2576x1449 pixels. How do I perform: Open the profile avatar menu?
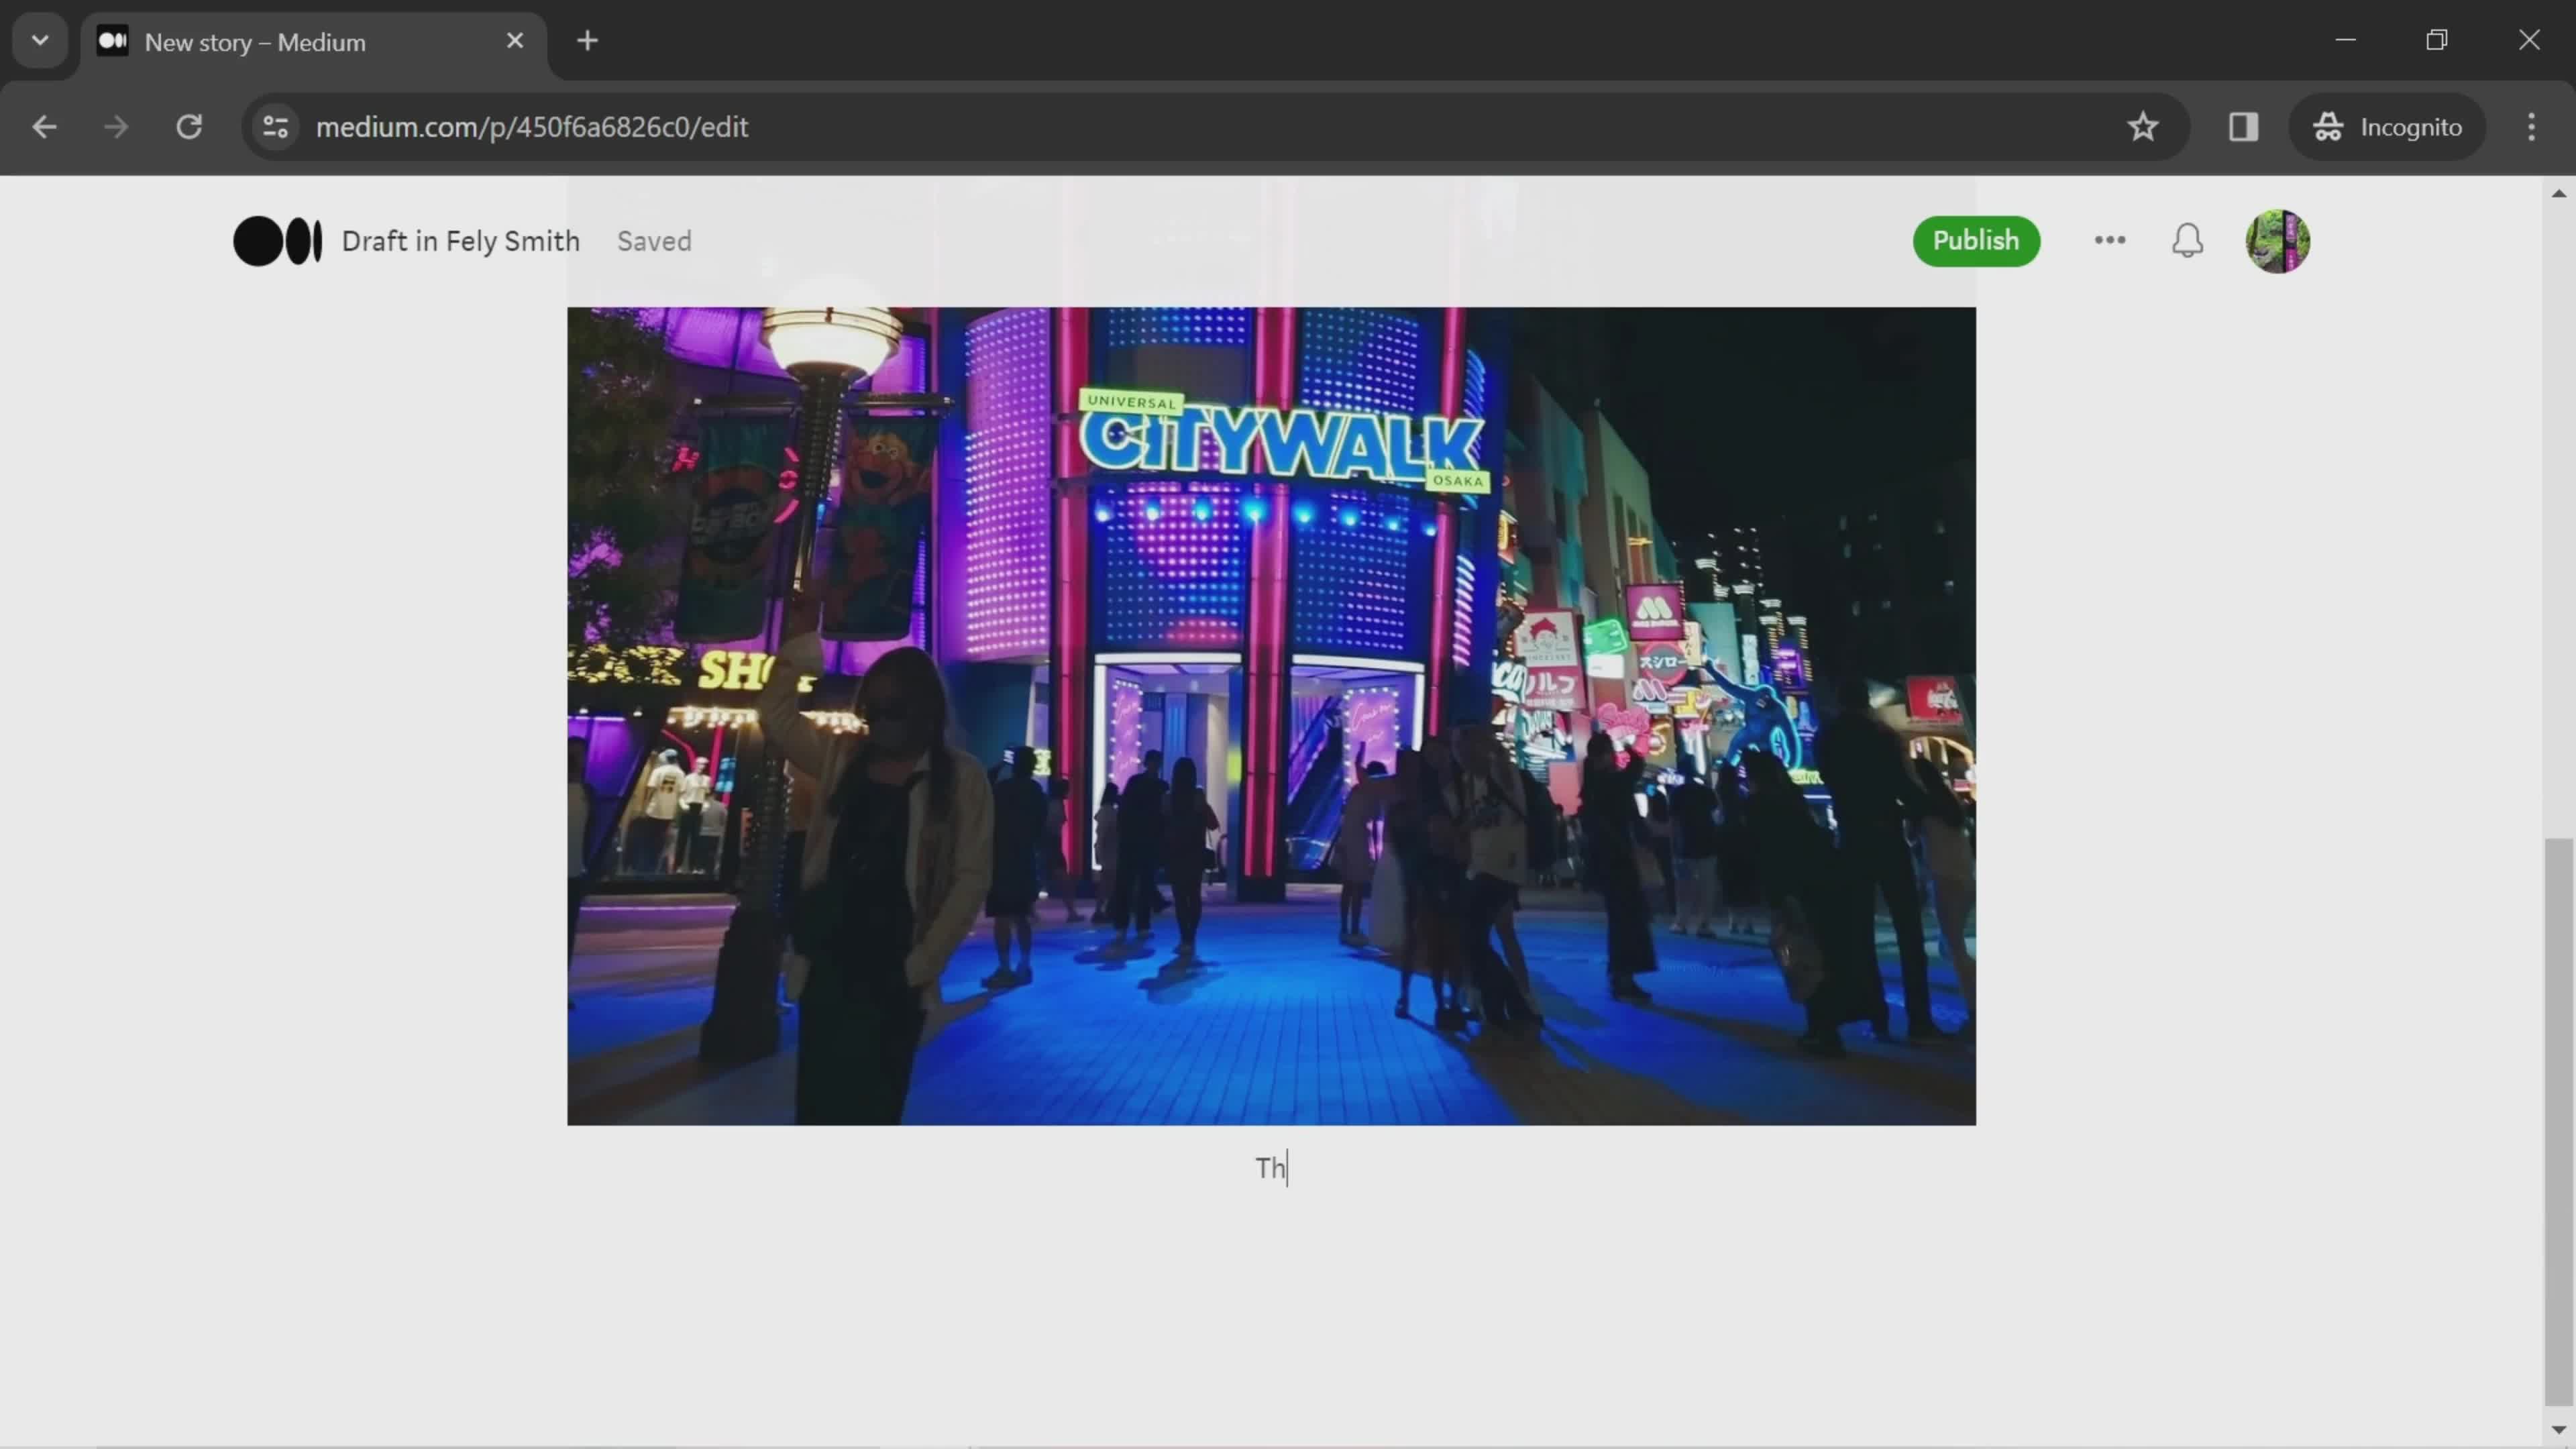pos(2277,240)
